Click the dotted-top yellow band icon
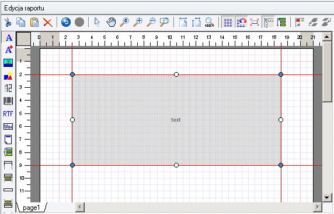This screenshot has width=334, height=214. (8, 178)
